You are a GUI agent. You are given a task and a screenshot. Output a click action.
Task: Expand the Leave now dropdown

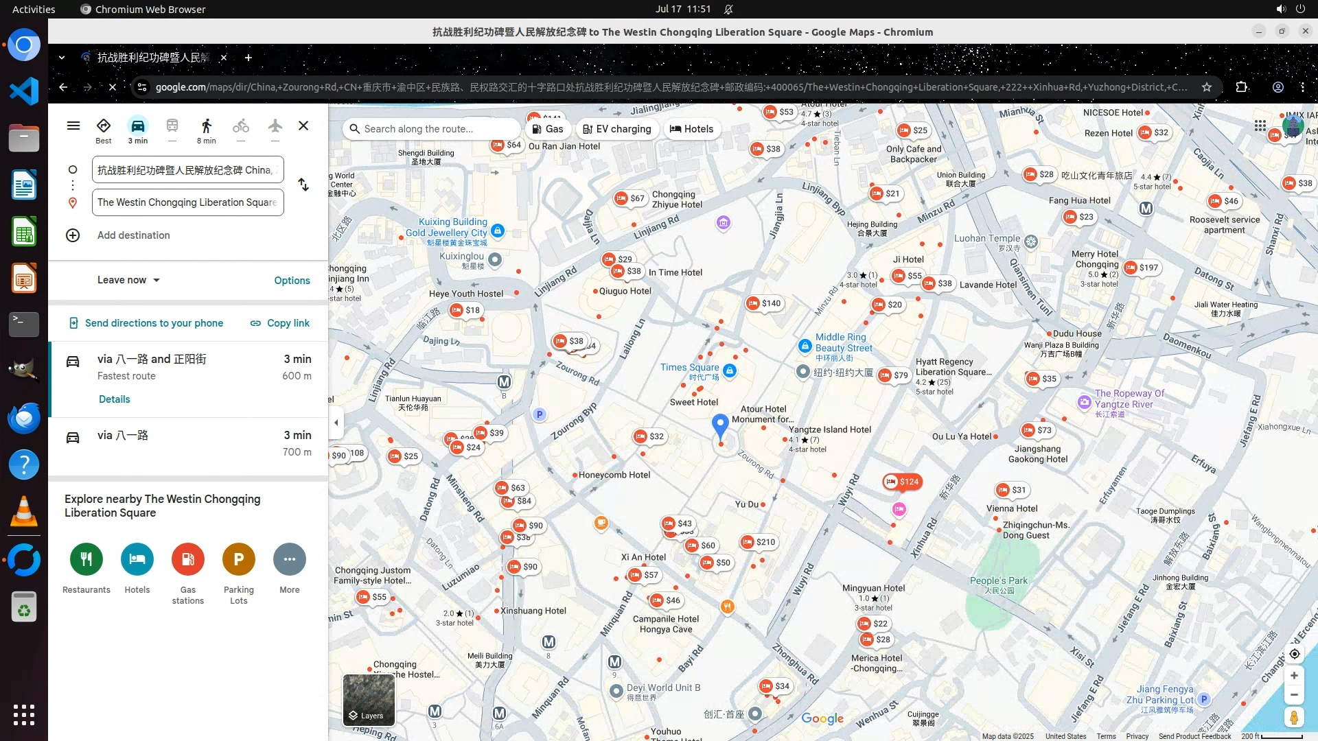click(x=128, y=280)
